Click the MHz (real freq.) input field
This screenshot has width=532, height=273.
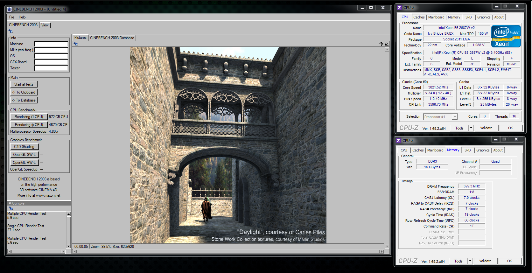(x=51, y=50)
